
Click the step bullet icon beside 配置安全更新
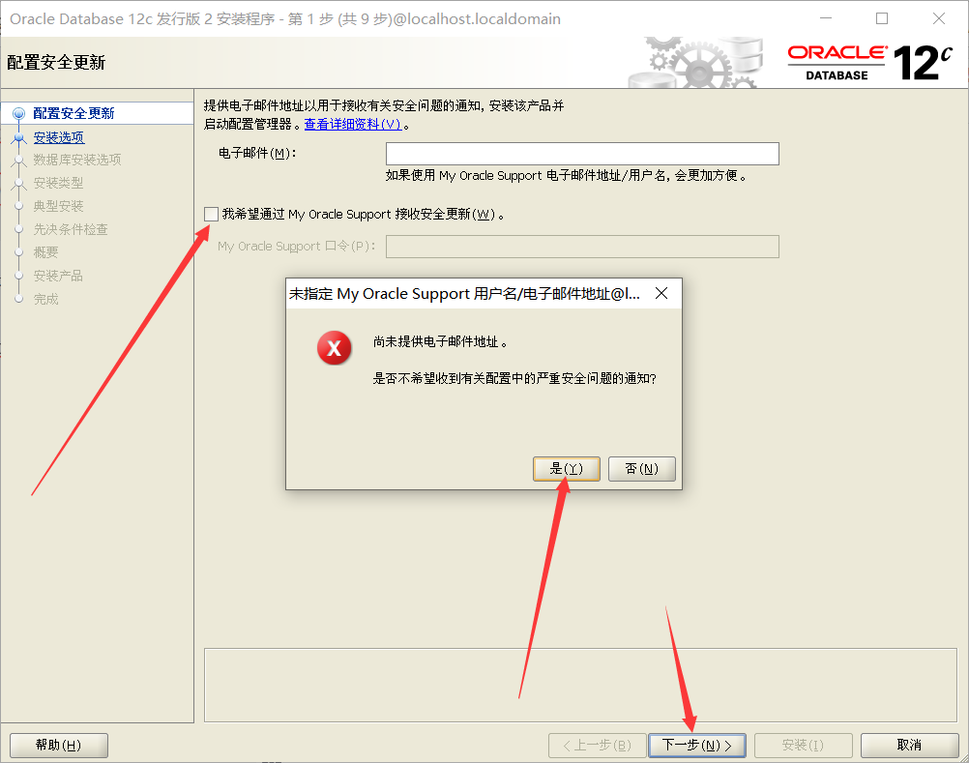(x=19, y=113)
